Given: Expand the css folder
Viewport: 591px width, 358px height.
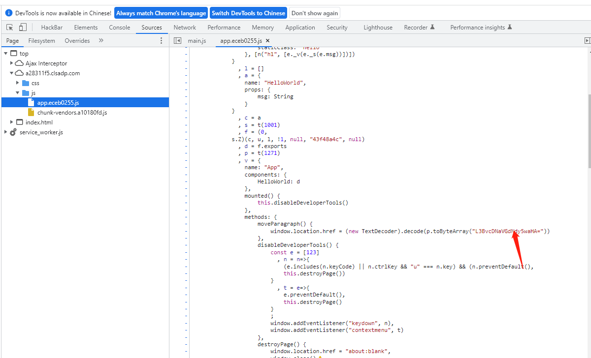Looking at the screenshot, I should coord(18,83).
